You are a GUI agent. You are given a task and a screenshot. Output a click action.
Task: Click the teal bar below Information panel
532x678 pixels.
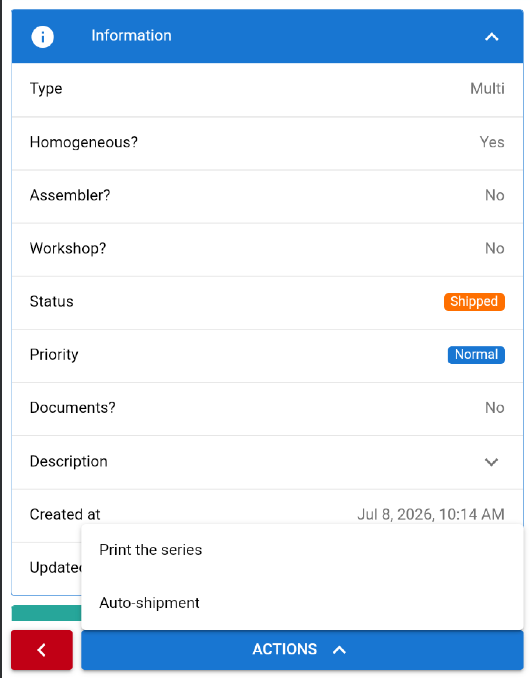tap(46, 613)
